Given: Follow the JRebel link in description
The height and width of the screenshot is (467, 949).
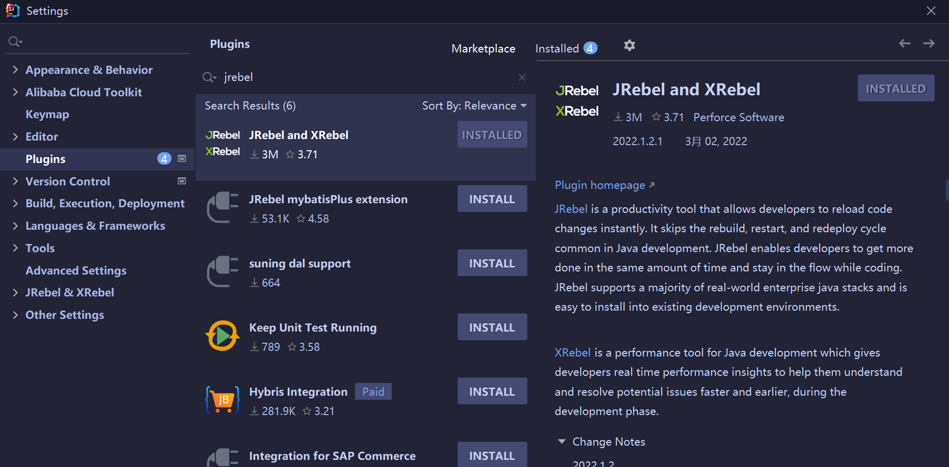Looking at the screenshot, I should [x=571, y=209].
